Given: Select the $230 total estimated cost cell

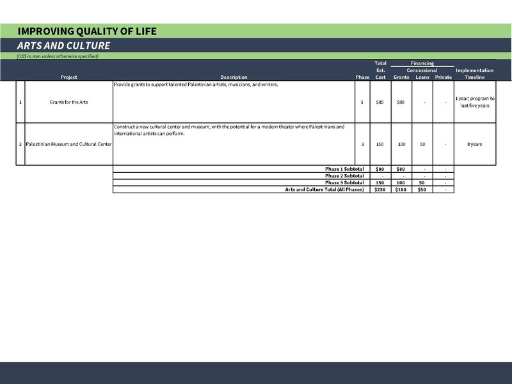Looking at the screenshot, I should (x=380, y=189).
